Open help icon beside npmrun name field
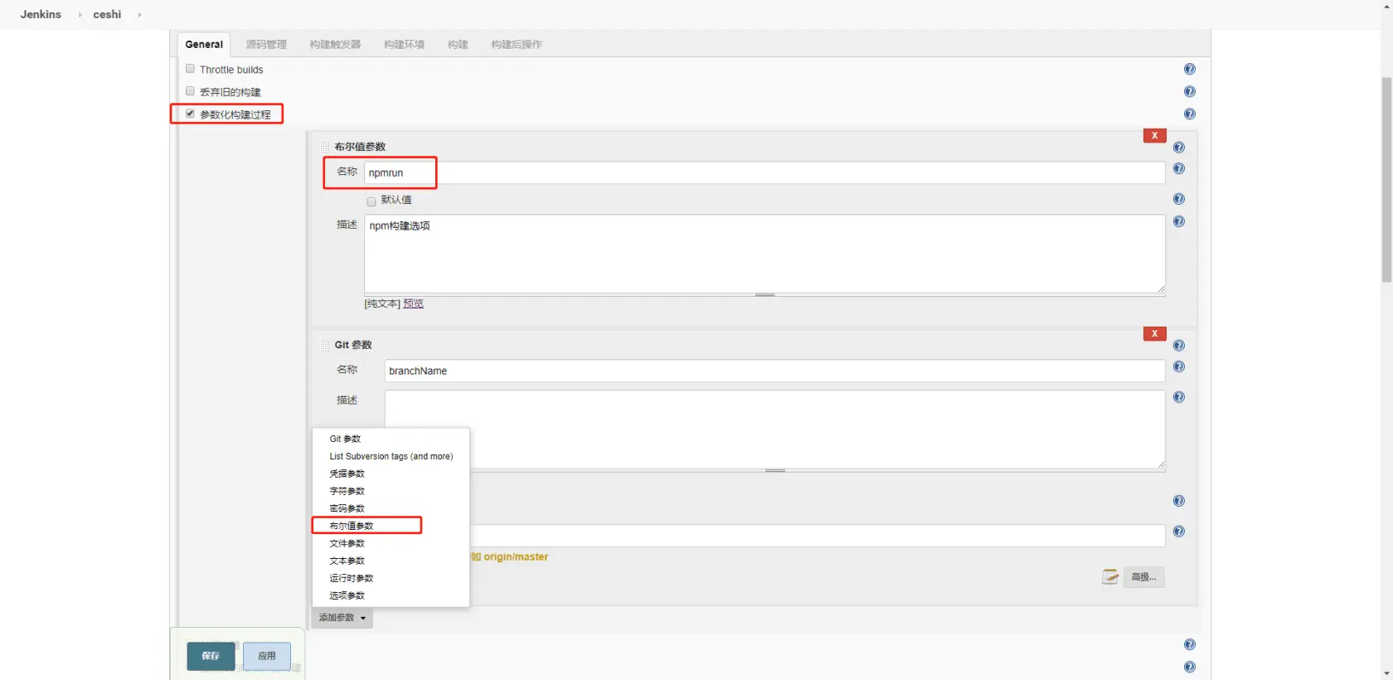The width and height of the screenshot is (1393, 680). (1178, 169)
